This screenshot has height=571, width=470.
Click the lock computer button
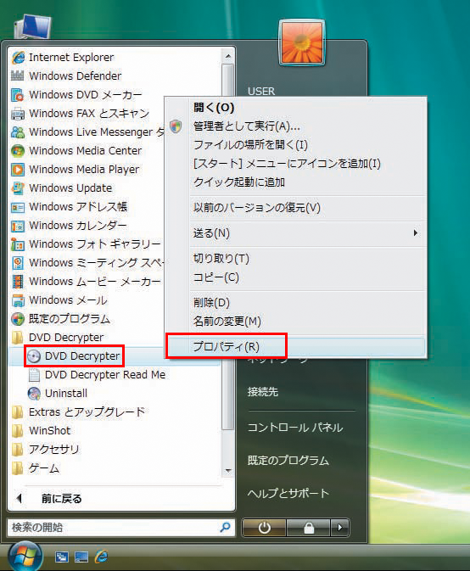309,528
